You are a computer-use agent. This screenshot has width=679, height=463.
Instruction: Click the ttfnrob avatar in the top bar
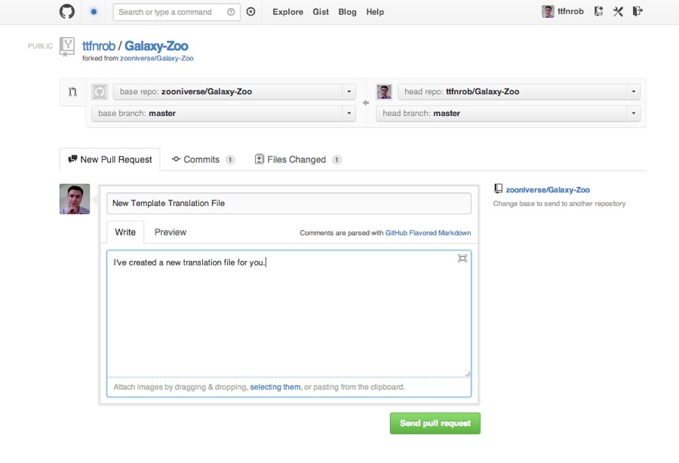pyautogui.click(x=548, y=11)
